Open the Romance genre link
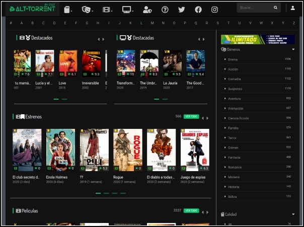 pos(235,167)
